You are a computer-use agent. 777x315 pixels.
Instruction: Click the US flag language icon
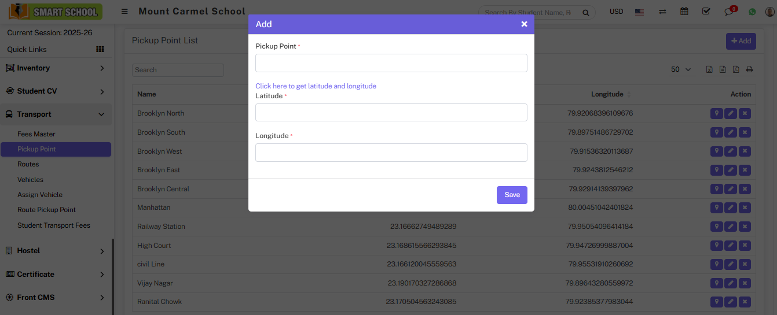click(x=640, y=12)
